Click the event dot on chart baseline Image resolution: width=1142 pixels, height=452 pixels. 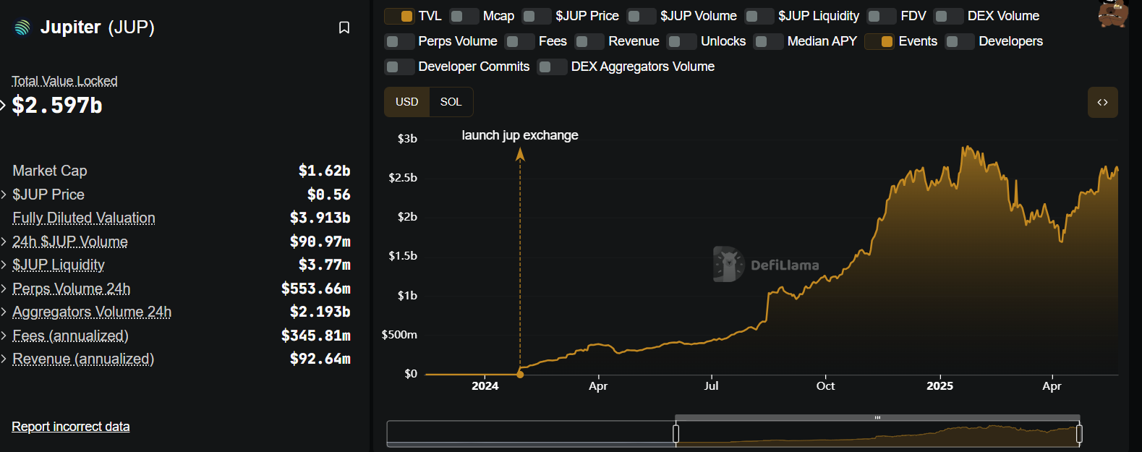click(x=520, y=374)
